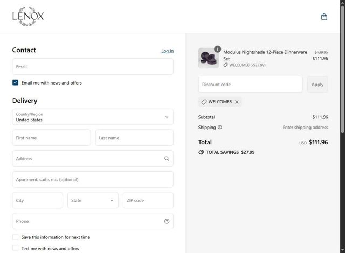Click the bold total $111.96 amount

pos(319,142)
